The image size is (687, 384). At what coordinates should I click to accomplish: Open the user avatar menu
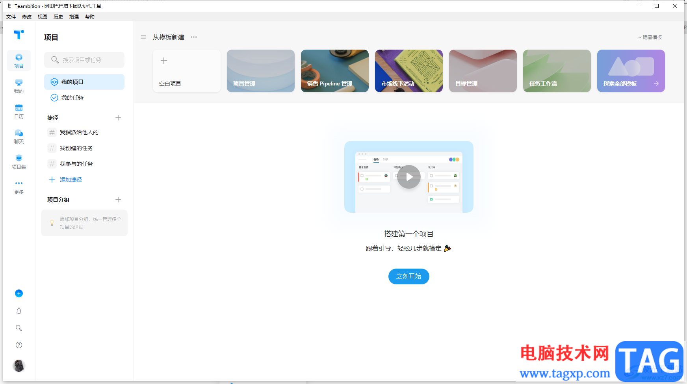pyautogui.click(x=19, y=366)
